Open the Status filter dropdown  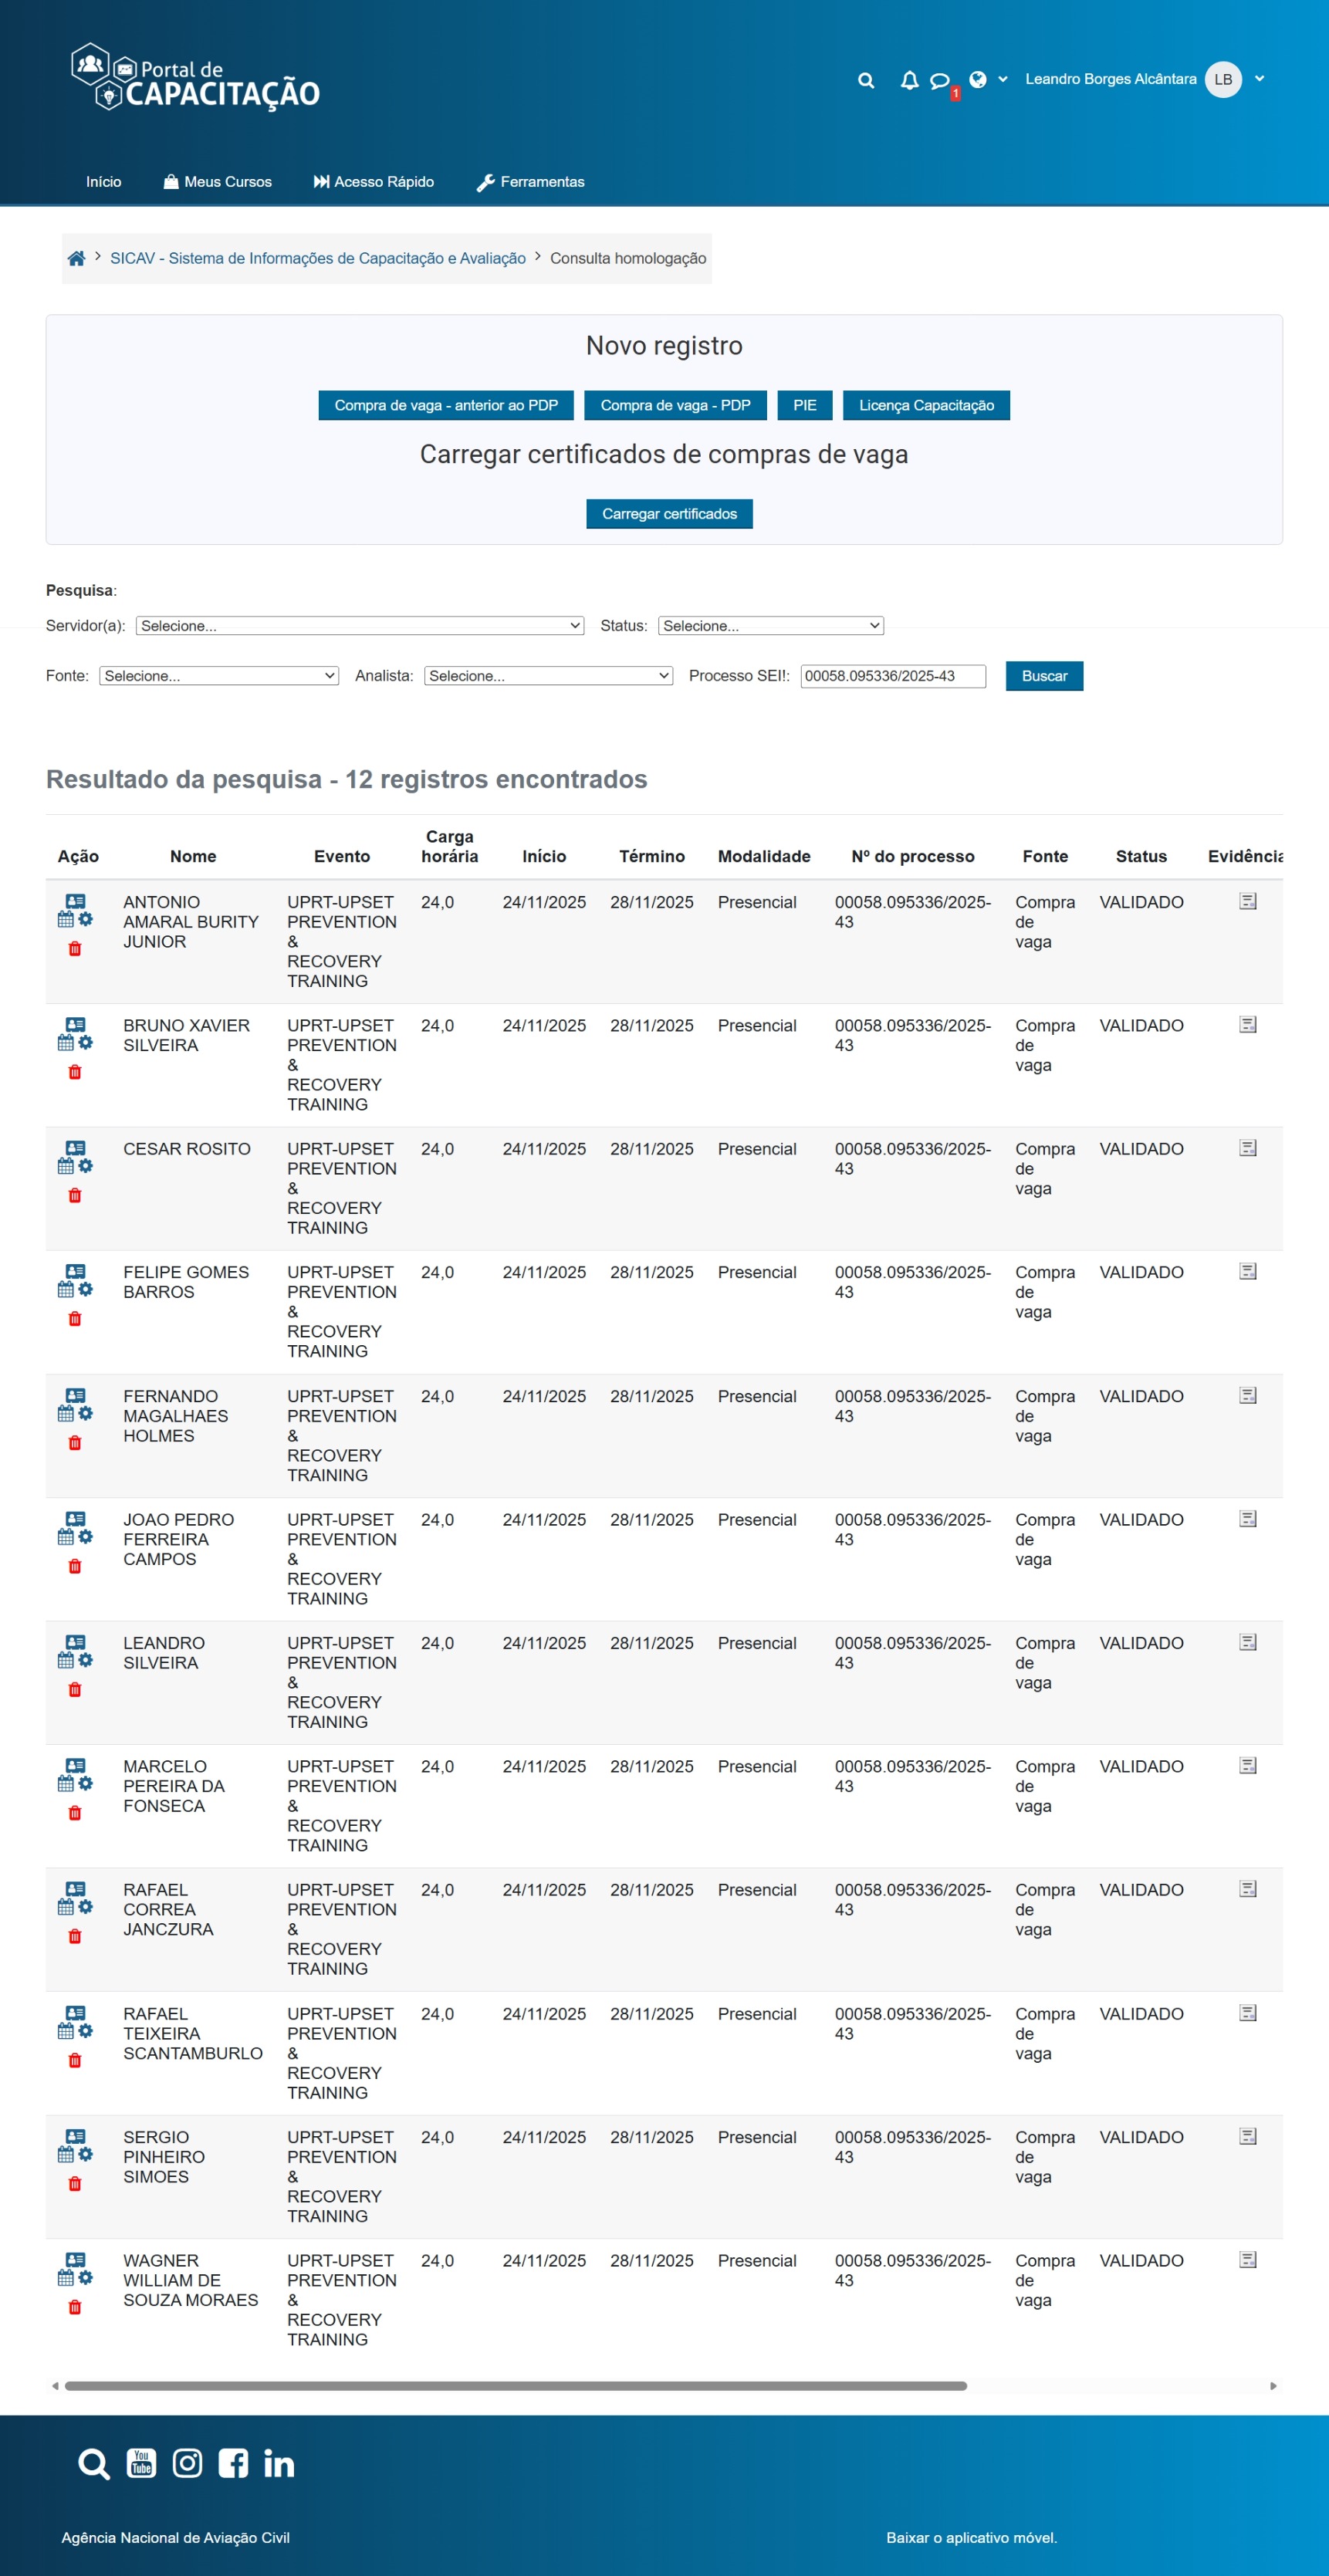(x=770, y=626)
